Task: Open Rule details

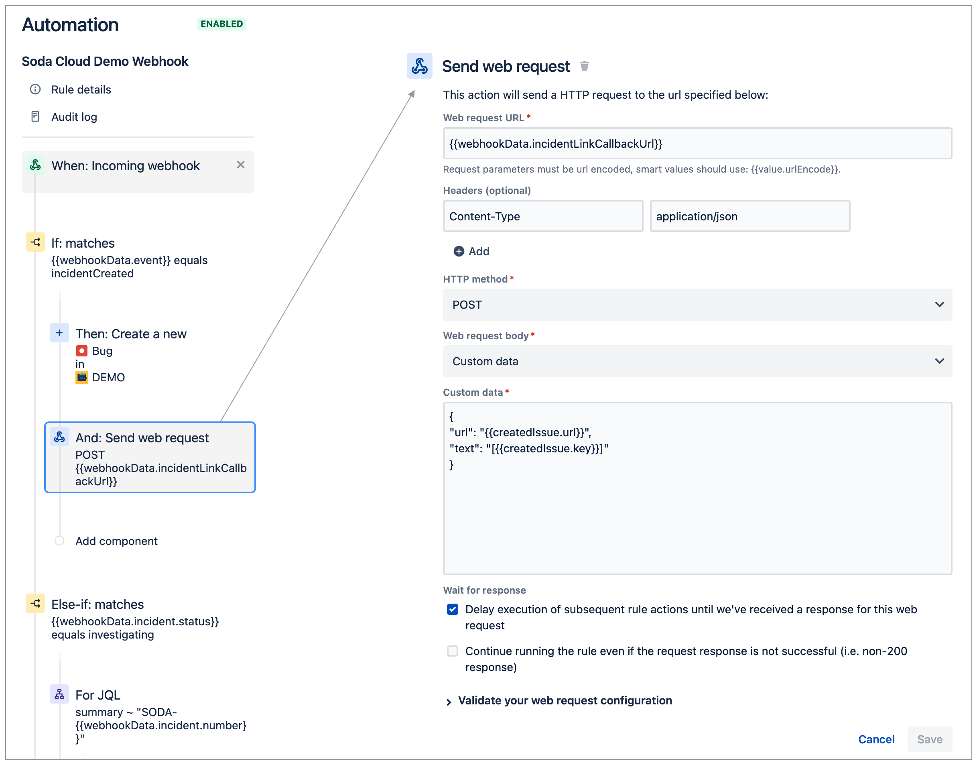Action: click(81, 89)
